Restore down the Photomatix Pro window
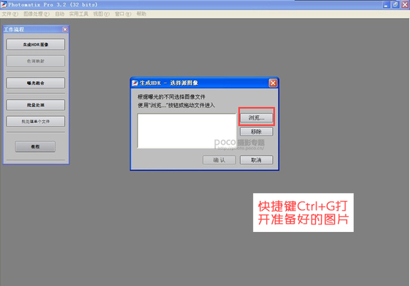The width and height of the screenshot is (410, 286). coord(395,4)
